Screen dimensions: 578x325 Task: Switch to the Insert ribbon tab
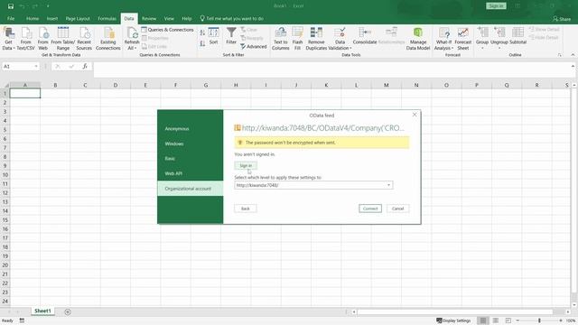(52, 18)
